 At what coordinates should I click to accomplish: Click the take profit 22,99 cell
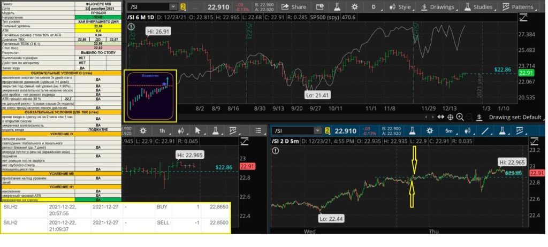pyautogui.click(x=98, y=44)
